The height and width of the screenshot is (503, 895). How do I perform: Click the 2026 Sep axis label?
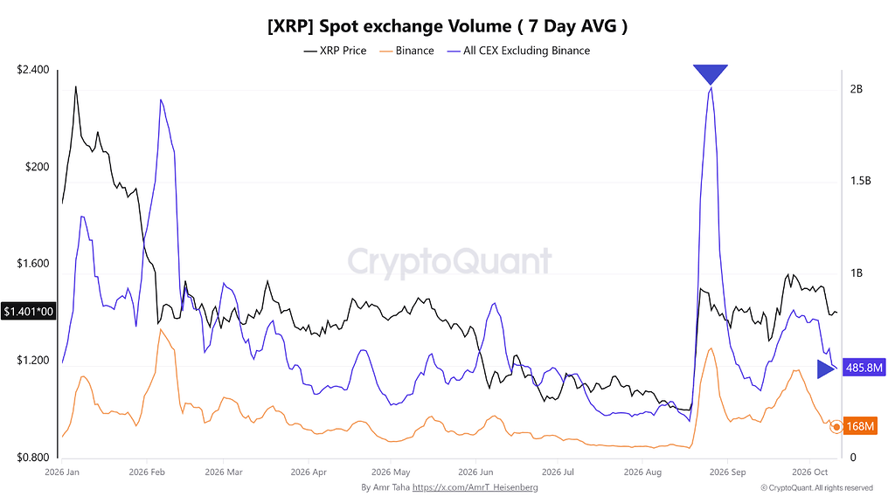(x=727, y=472)
